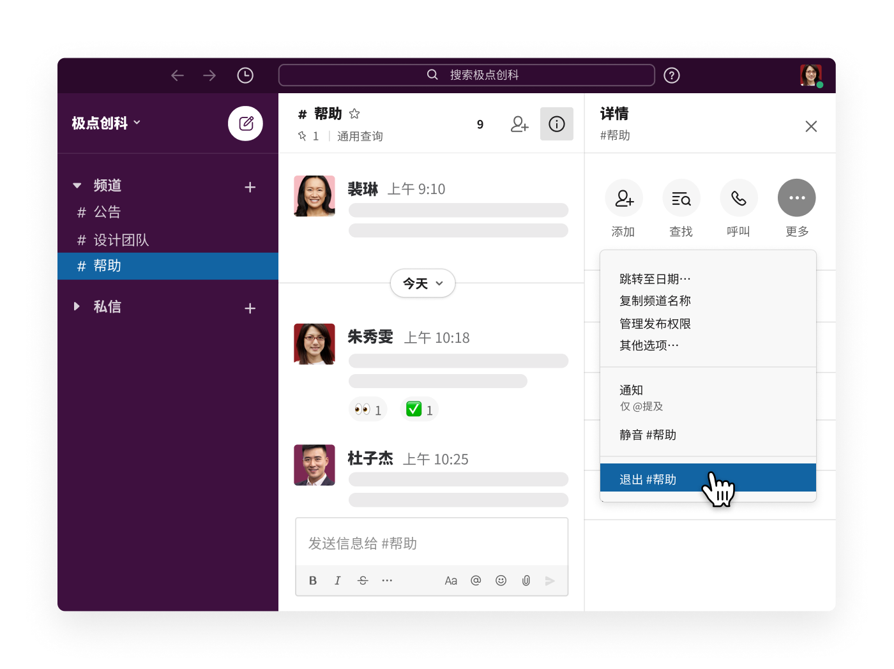Screen dimensions: 894x669
Task: Open 朱秀雯's avatar
Action: point(314,344)
